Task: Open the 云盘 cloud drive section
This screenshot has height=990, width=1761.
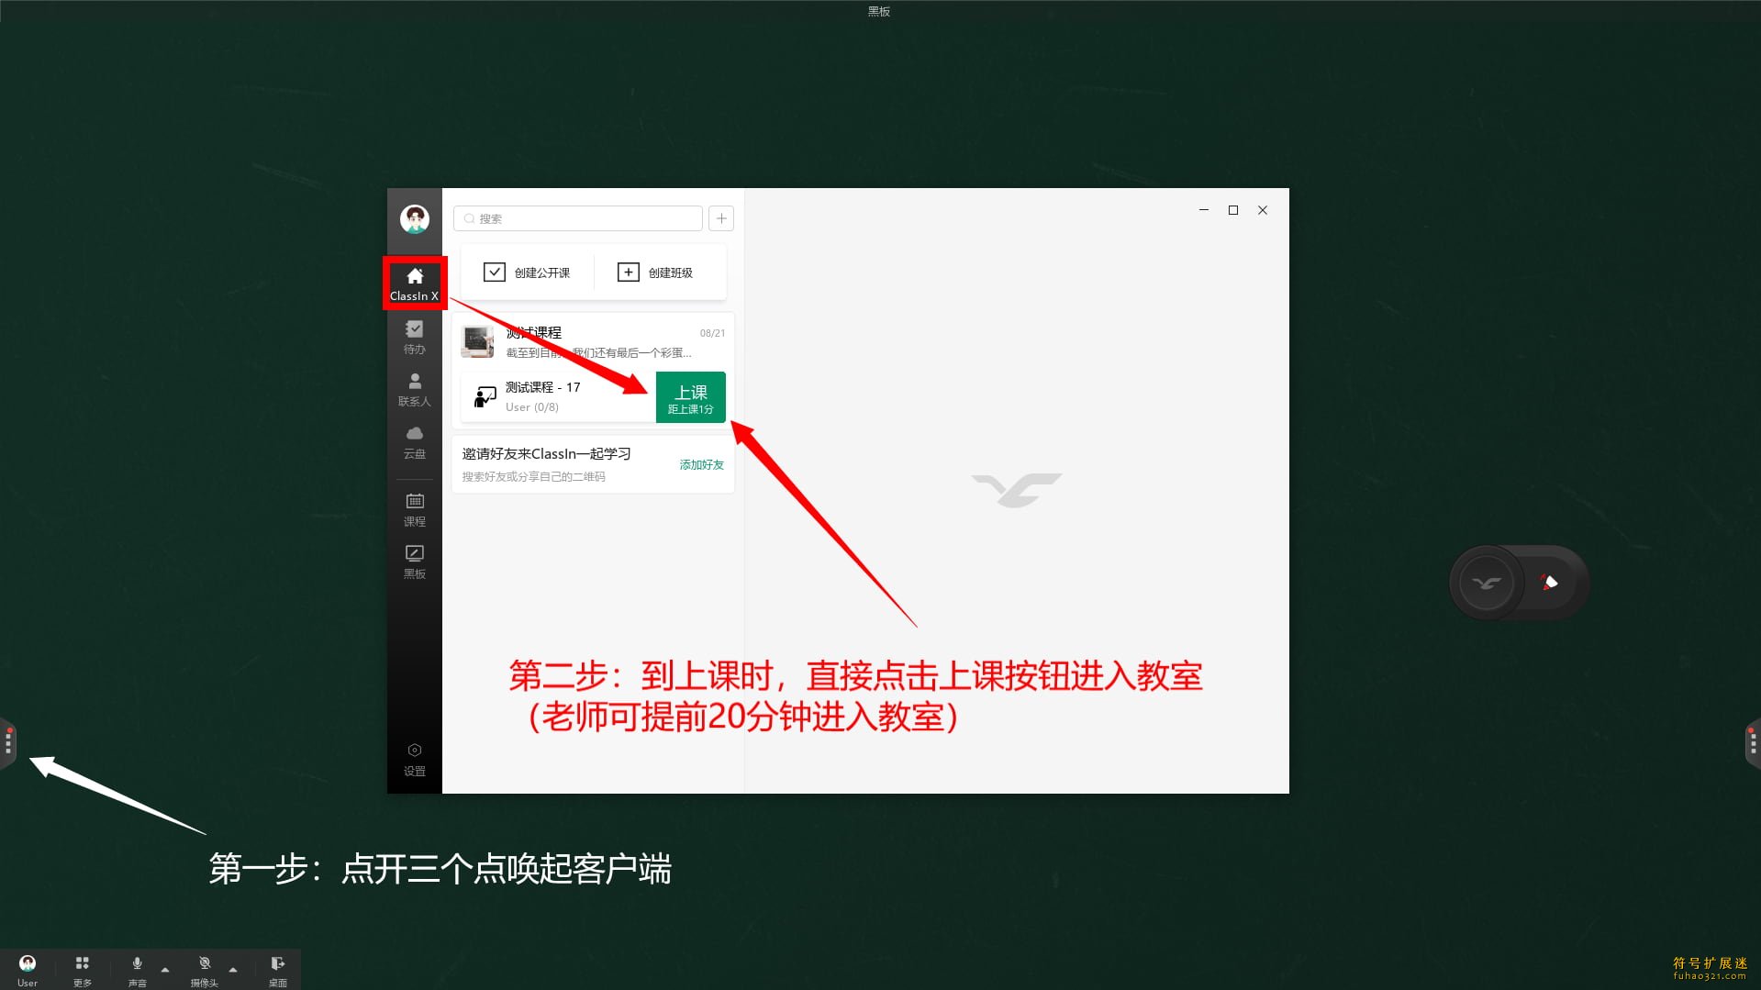Action: 415,441
